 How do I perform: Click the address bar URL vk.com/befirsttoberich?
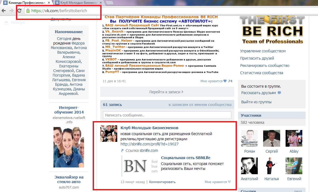pyautogui.click(x=59, y=11)
